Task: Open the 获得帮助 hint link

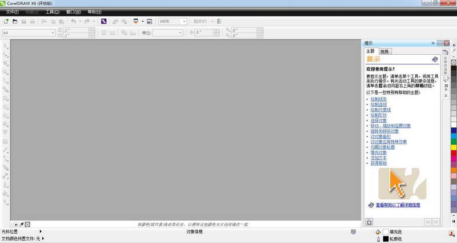Action: click(379, 163)
